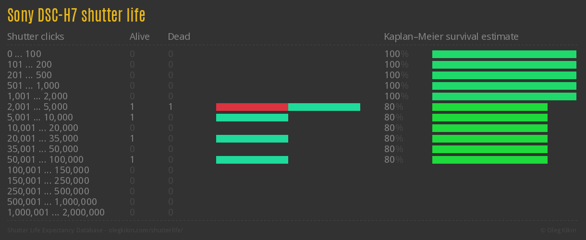Select the 1,000,001 ... 2,000,000 row label
Screen dimensions: 586x240
[56, 213]
